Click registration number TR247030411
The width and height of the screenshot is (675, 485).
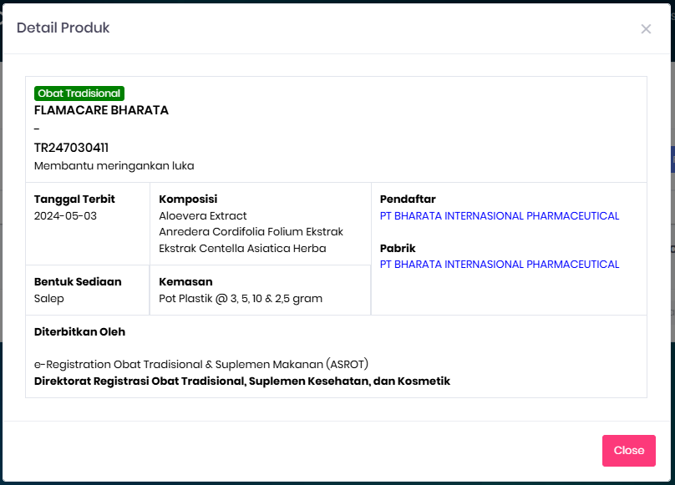coord(71,148)
